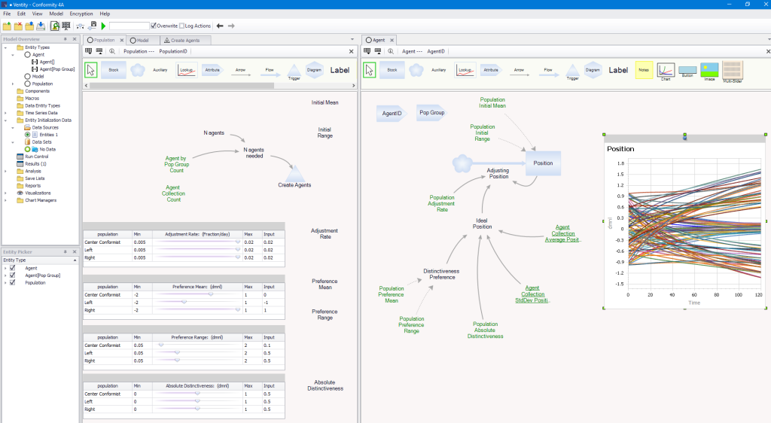
Task: Select the Multi-Slider tool icon
Action: 732,70
